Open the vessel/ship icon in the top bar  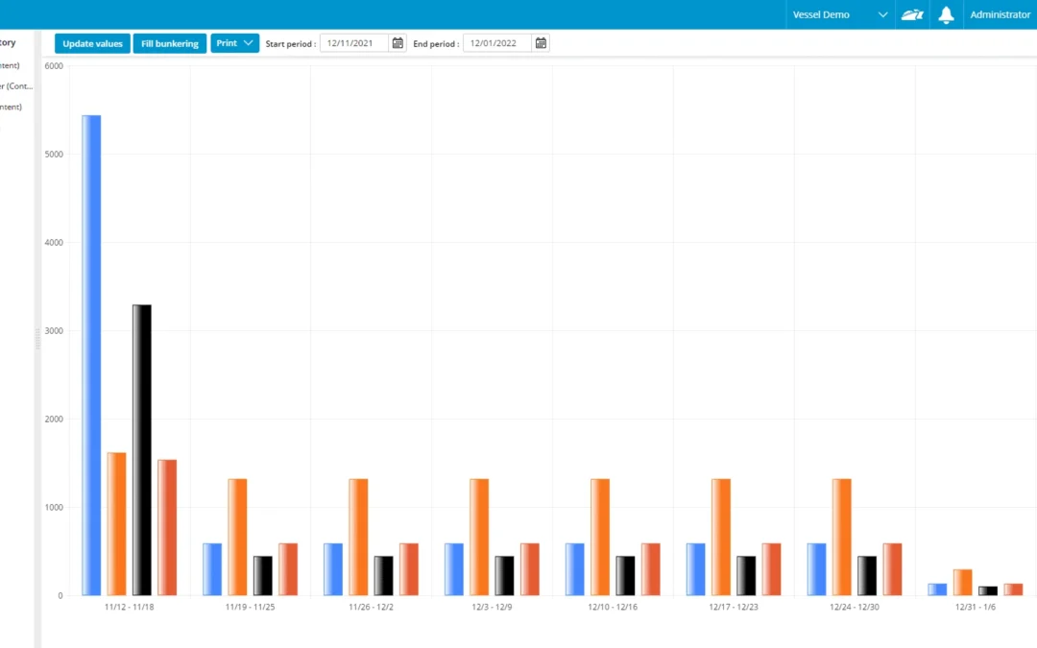(x=911, y=14)
